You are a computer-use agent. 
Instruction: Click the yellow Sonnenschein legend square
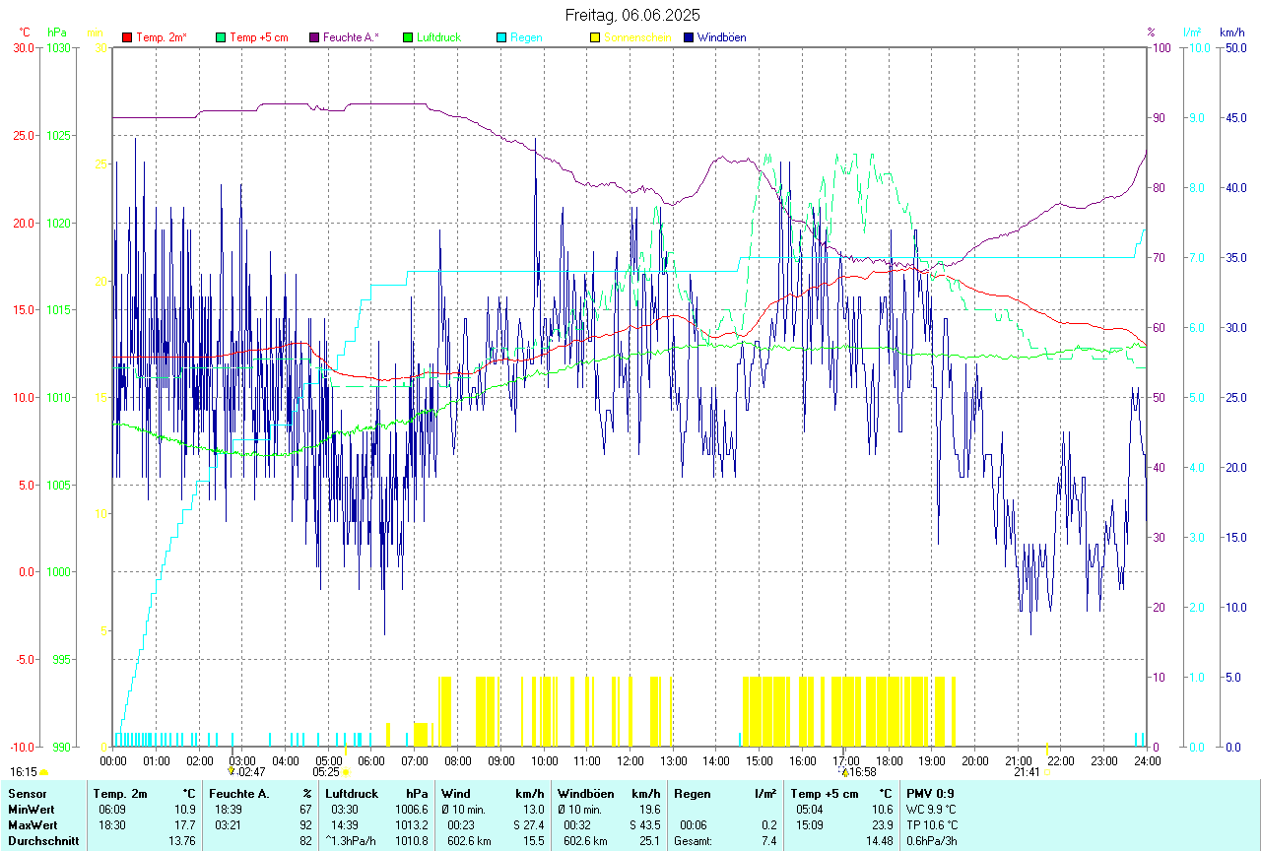pyautogui.click(x=595, y=37)
